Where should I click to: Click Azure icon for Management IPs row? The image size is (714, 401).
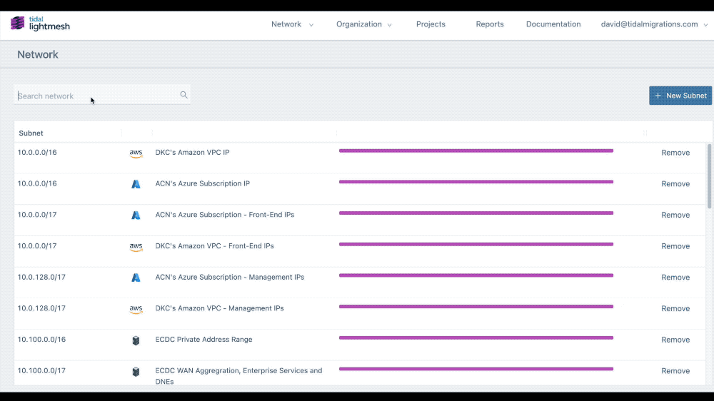coord(136,278)
